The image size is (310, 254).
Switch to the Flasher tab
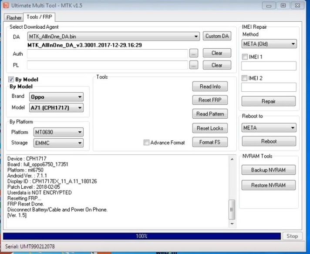pyautogui.click(x=13, y=17)
